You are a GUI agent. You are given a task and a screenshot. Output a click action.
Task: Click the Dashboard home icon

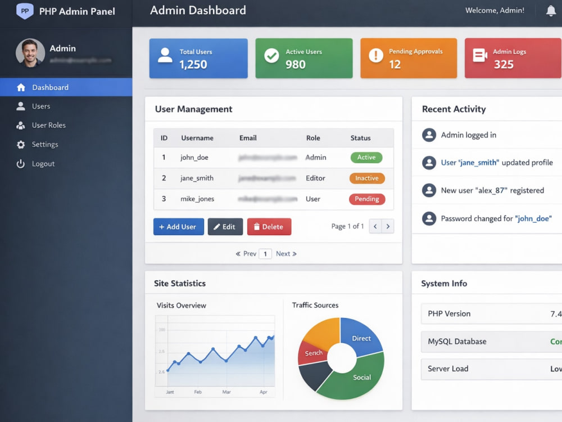tap(21, 87)
